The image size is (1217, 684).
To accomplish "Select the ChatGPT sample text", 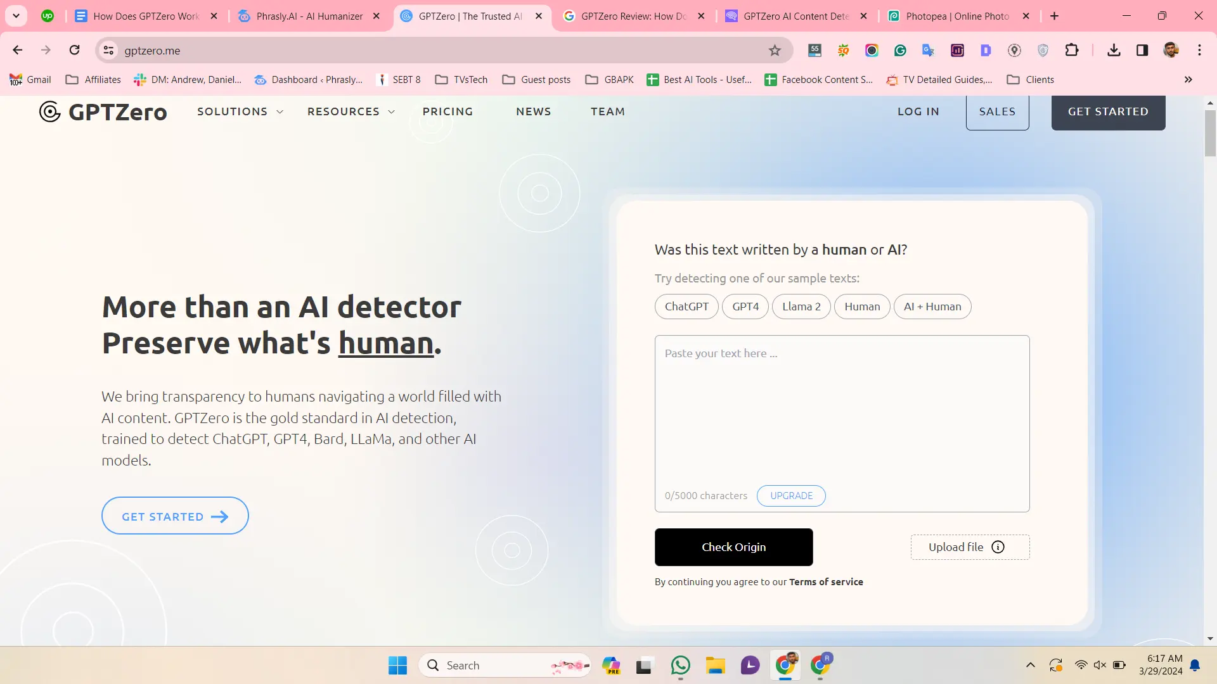I will tap(687, 307).
